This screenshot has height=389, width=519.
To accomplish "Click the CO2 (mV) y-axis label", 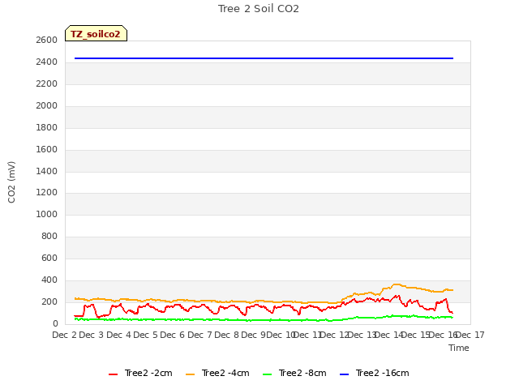I will tap(11, 182).
